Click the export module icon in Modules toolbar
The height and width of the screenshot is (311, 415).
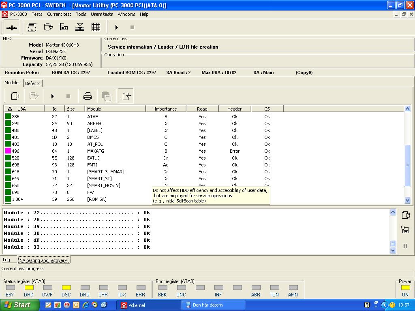pyautogui.click(x=126, y=96)
